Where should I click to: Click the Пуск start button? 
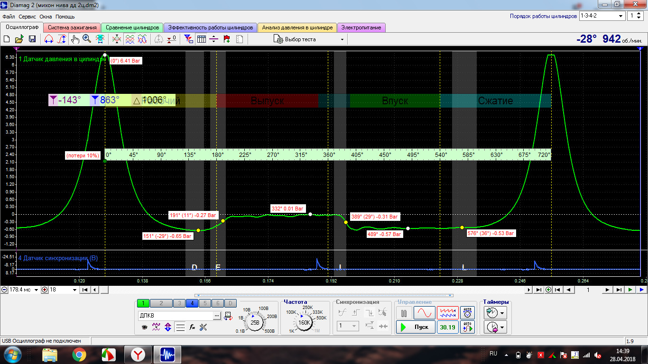pos(416,327)
